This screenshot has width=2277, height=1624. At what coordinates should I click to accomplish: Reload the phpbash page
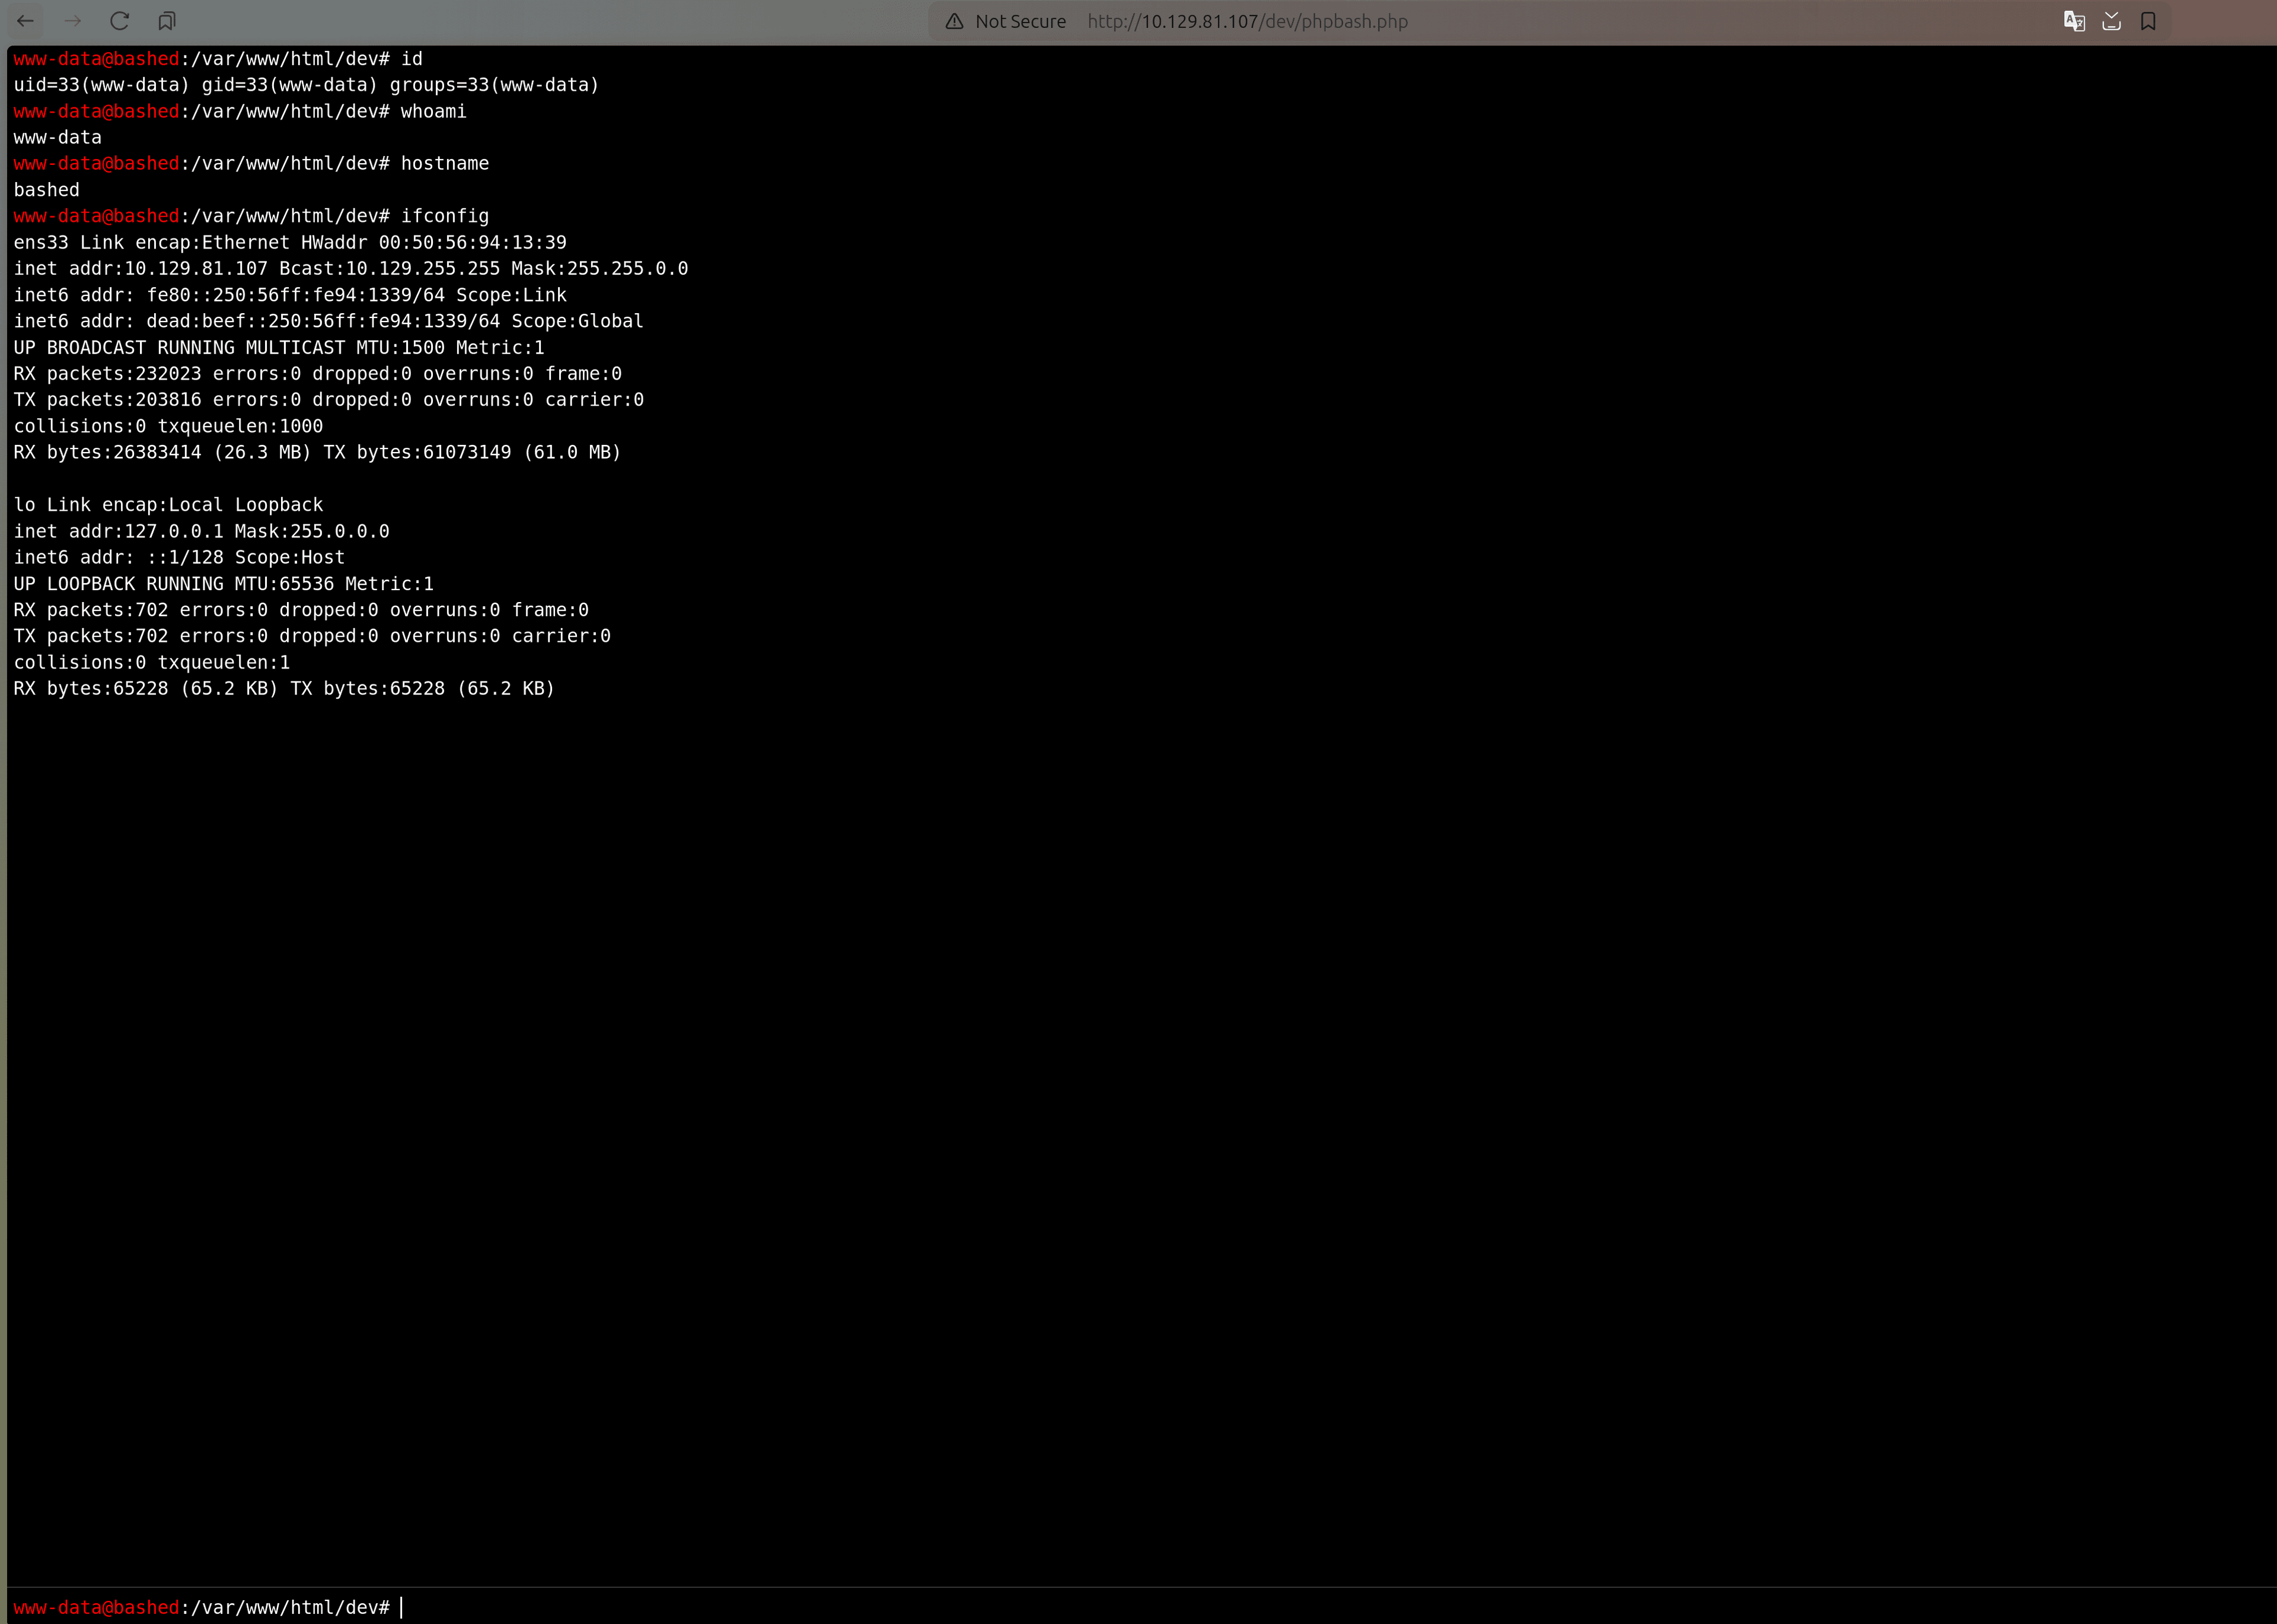120,20
